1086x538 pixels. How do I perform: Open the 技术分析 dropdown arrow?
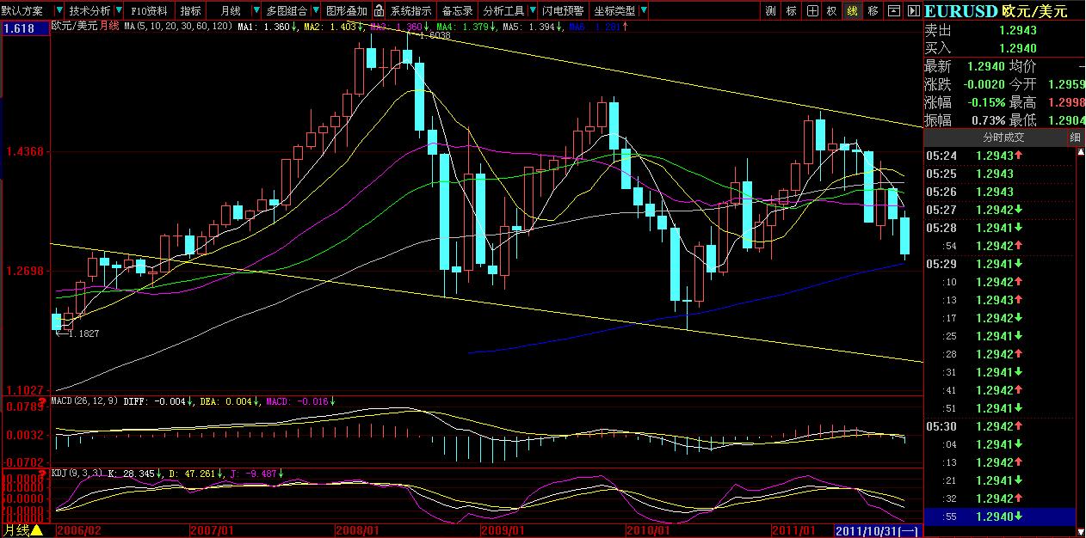pos(120,10)
